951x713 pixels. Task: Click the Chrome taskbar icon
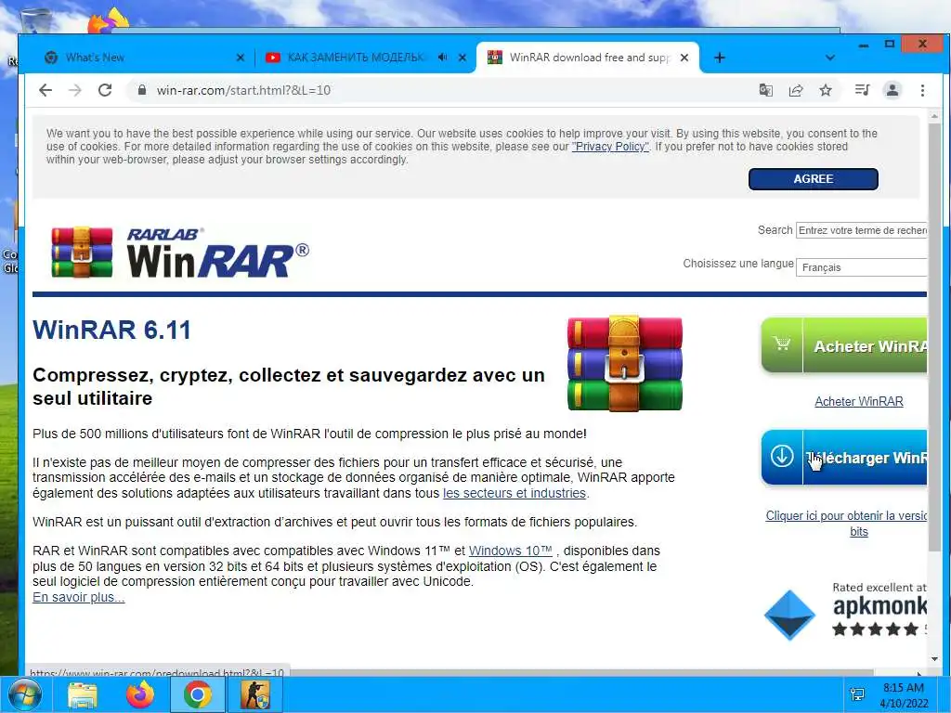(197, 694)
